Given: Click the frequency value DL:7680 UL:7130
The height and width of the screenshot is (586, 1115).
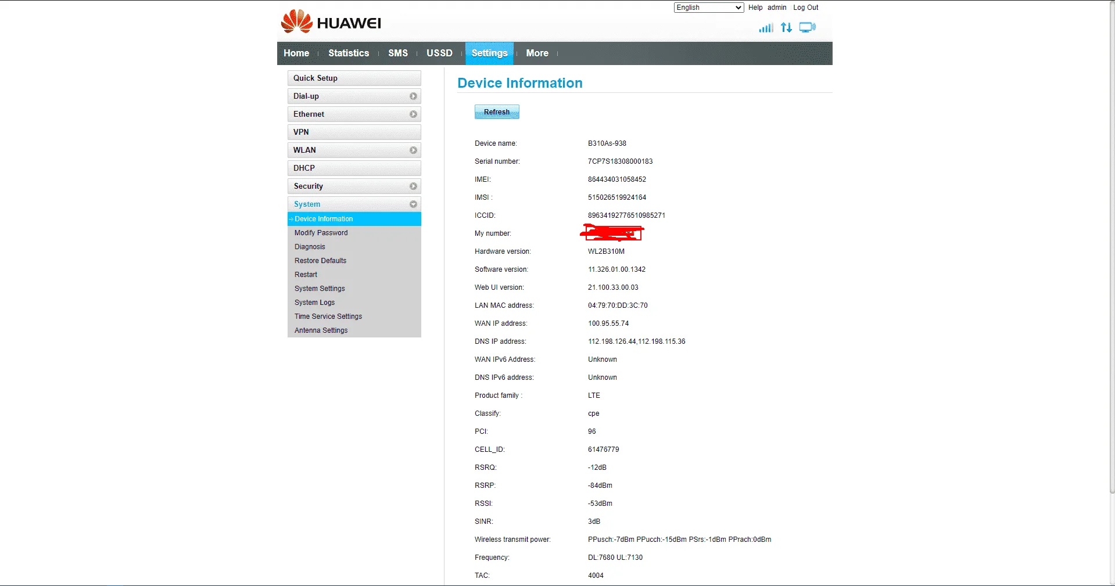Looking at the screenshot, I should point(615,558).
